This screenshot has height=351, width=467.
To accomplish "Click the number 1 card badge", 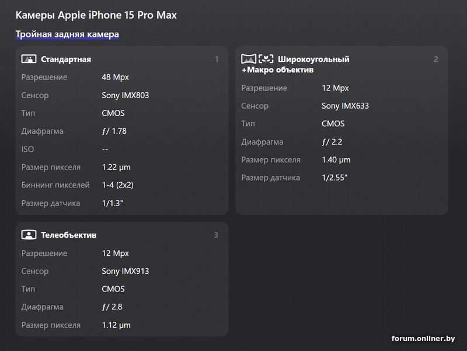I will (x=217, y=60).
